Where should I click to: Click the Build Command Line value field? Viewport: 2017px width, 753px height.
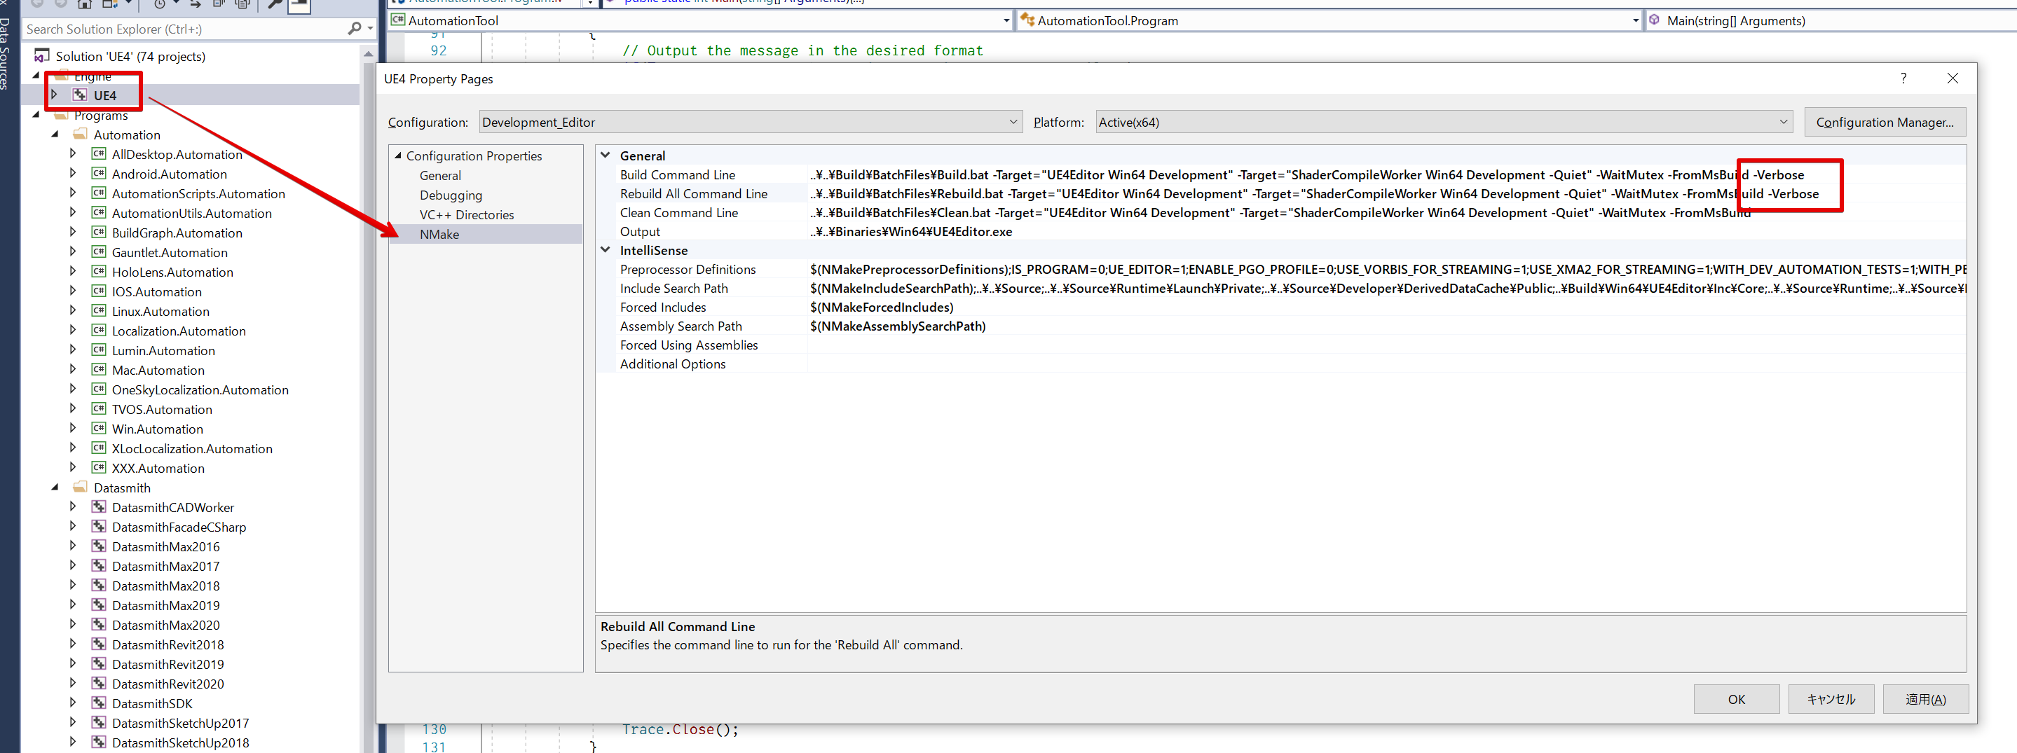1386,174
